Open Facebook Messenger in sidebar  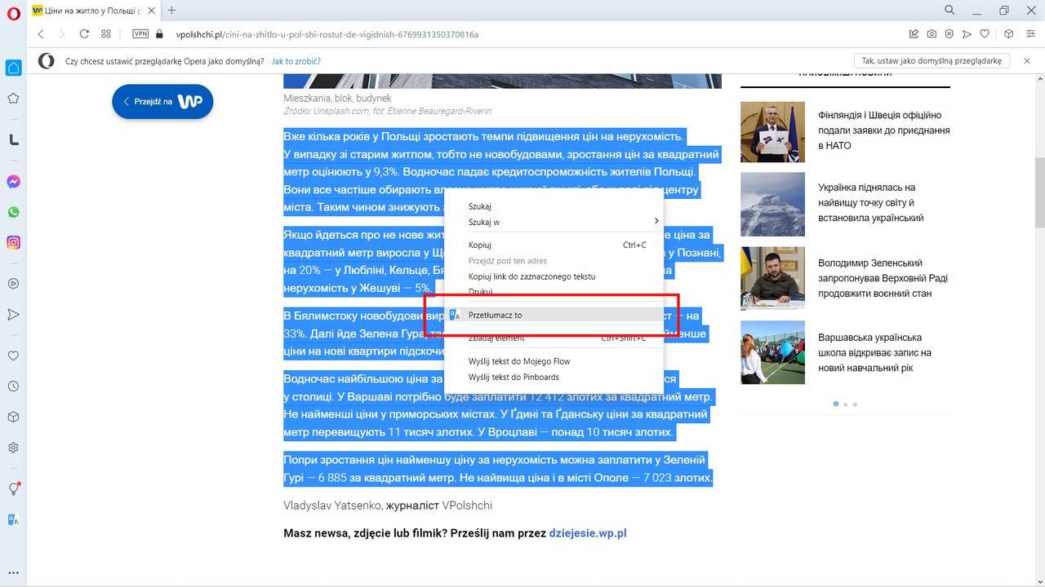pyautogui.click(x=13, y=182)
